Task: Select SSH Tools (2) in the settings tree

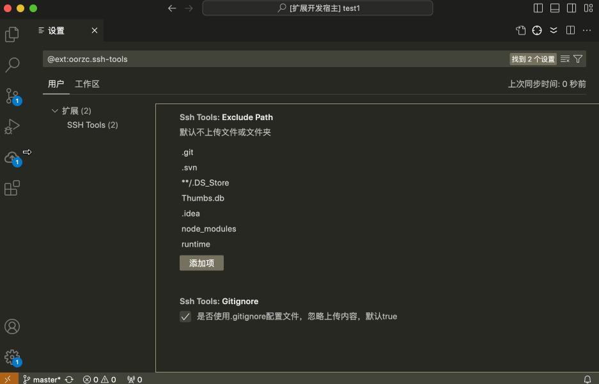Action: [x=91, y=125]
